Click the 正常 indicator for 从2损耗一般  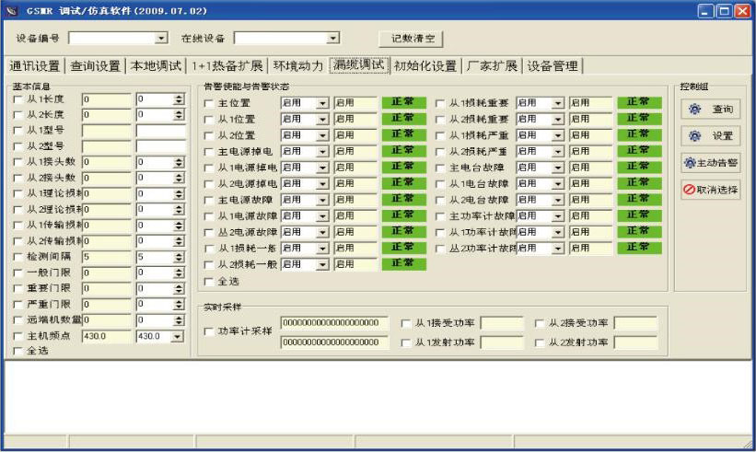coord(403,264)
